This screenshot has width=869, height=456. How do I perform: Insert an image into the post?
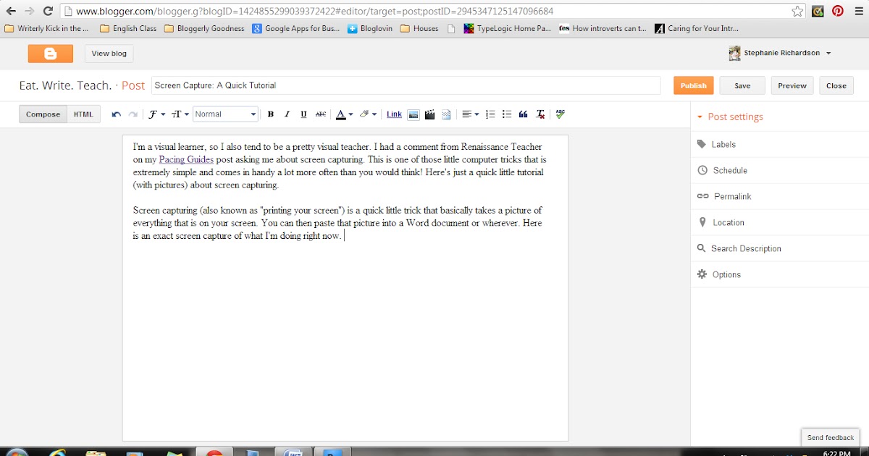click(413, 114)
